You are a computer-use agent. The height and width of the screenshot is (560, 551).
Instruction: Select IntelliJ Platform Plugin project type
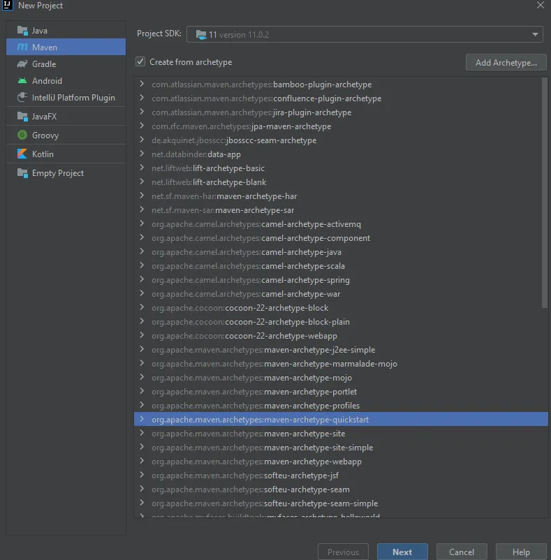point(66,98)
